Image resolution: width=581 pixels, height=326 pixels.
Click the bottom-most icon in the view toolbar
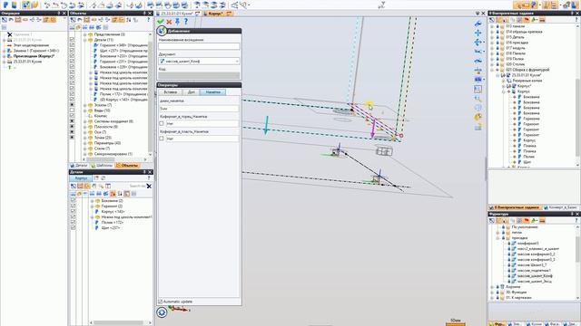tap(478, 127)
